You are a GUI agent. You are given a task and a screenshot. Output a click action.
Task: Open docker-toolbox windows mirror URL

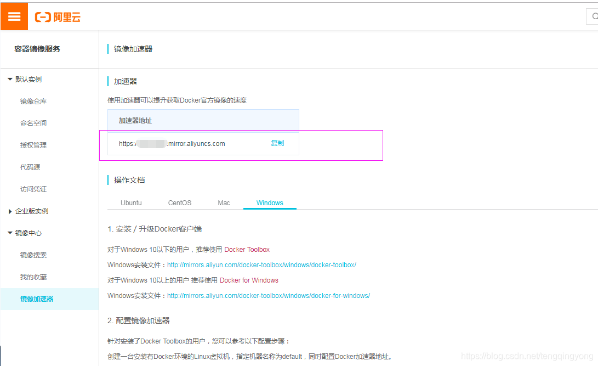click(261, 265)
